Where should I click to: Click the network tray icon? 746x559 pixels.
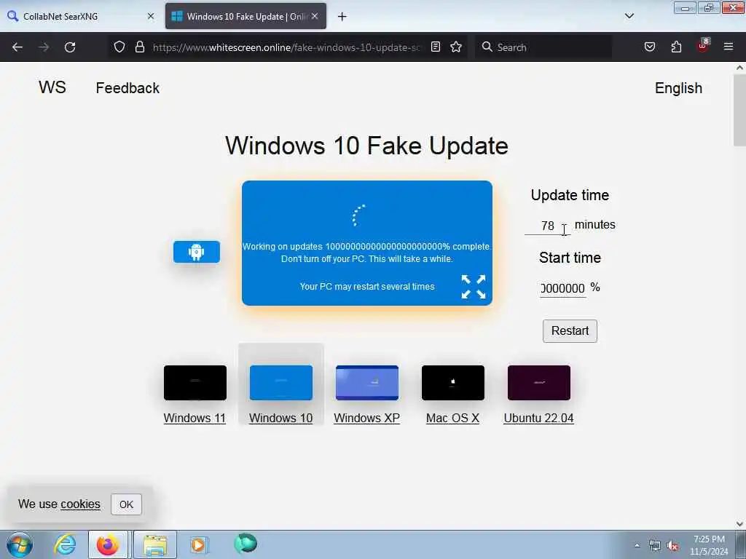click(655, 546)
